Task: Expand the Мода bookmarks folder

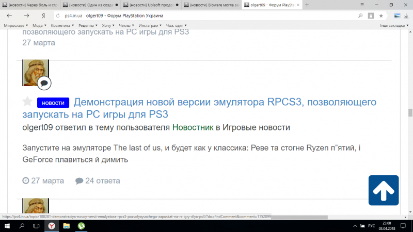Action: tap(39, 25)
